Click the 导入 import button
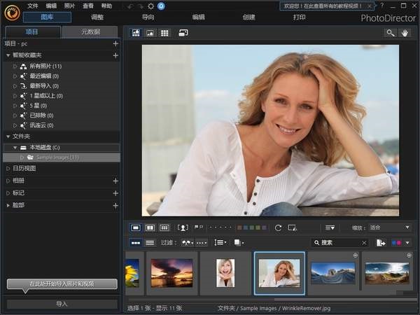The image size is (420, 315). (62, 304)
